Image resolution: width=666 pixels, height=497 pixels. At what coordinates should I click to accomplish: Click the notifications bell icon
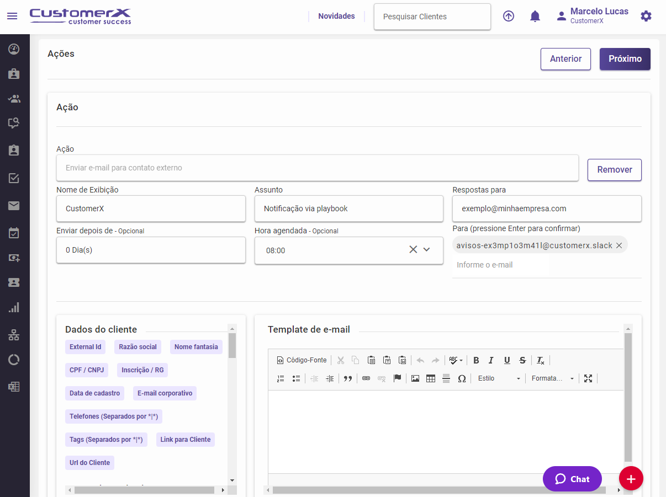pos(535,17)
